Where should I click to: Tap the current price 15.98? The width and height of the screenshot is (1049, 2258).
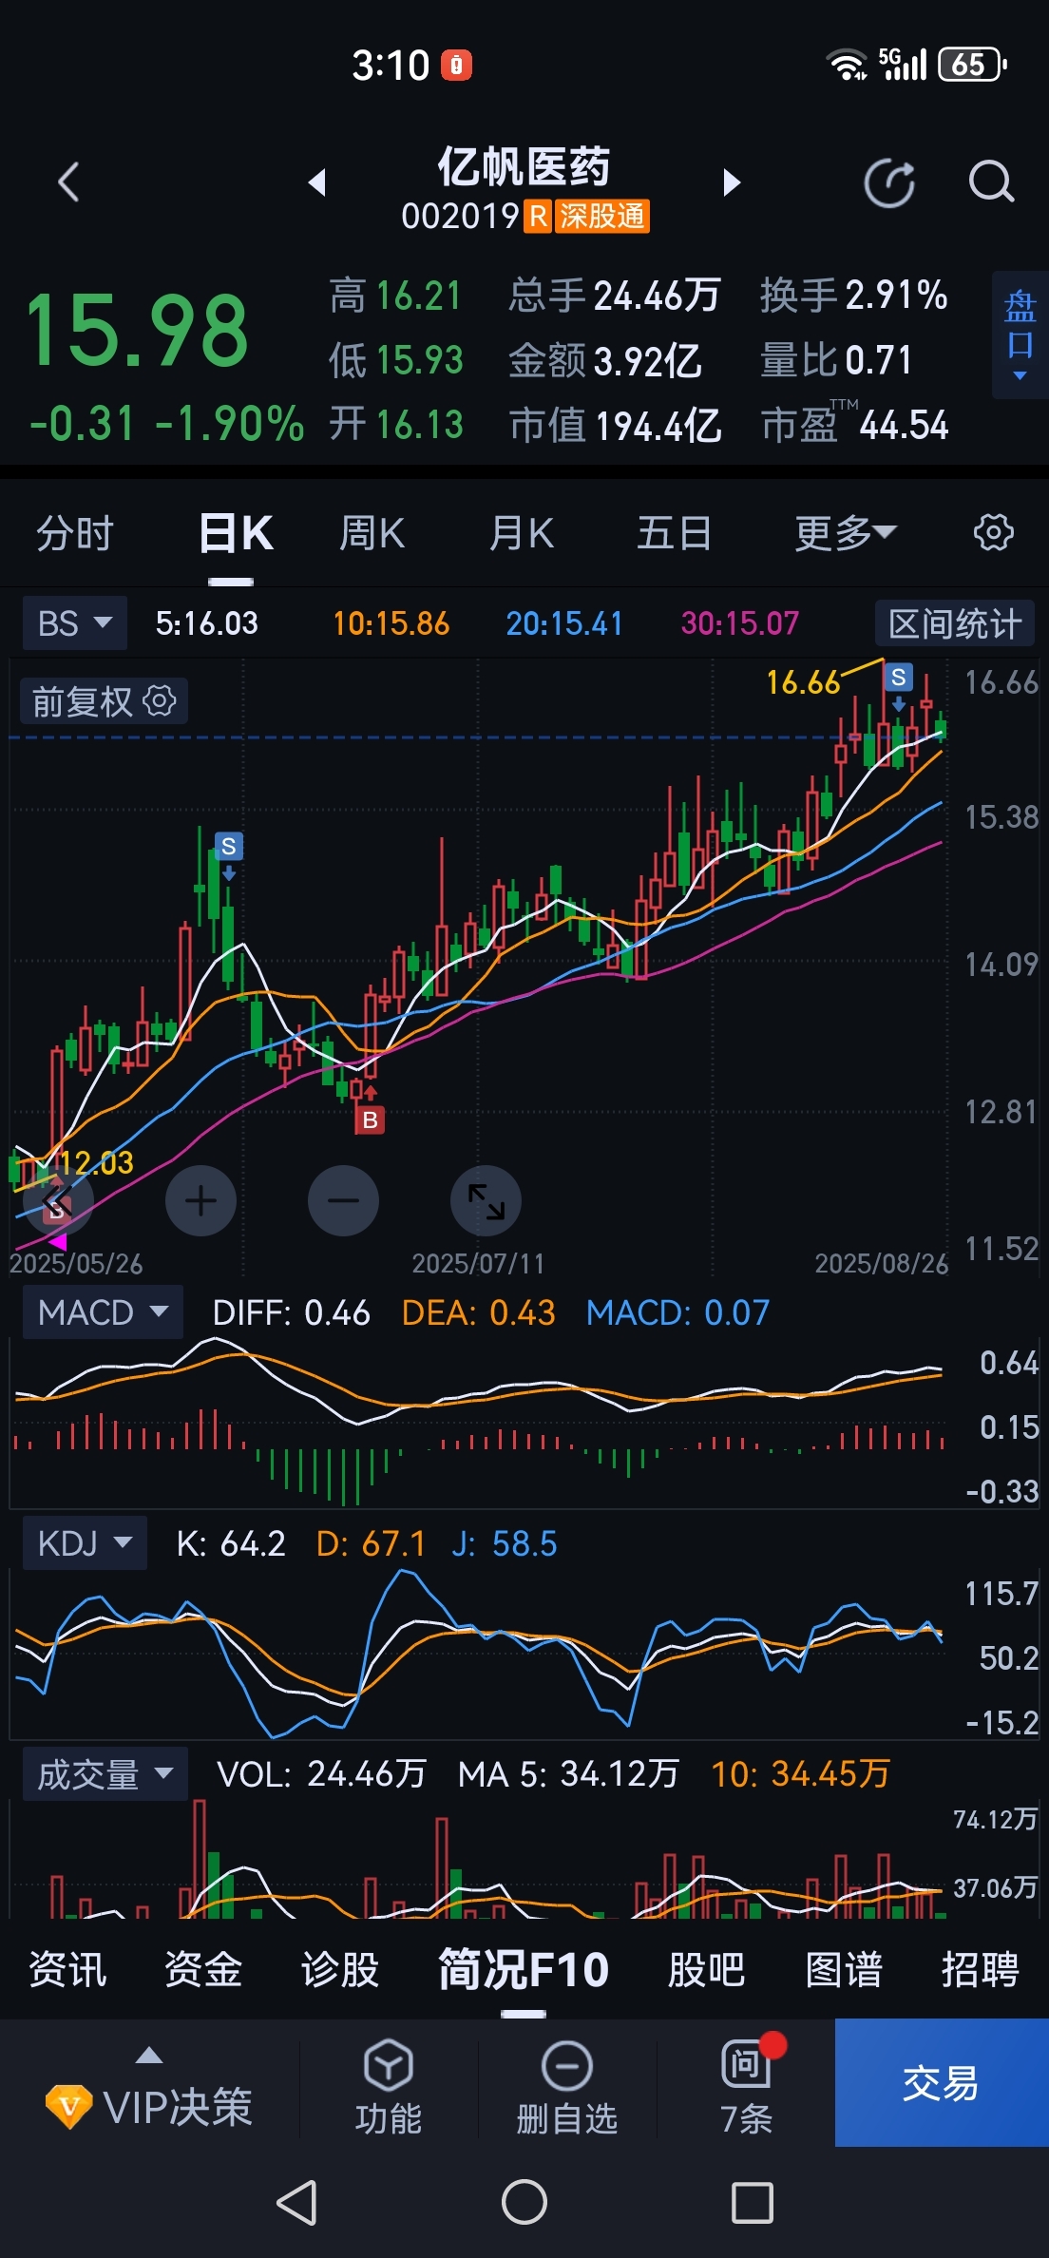coord(137,331)
